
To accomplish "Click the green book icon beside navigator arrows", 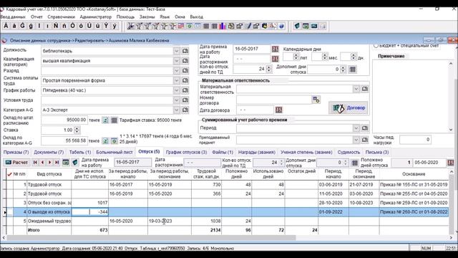I will pos(75,163).
